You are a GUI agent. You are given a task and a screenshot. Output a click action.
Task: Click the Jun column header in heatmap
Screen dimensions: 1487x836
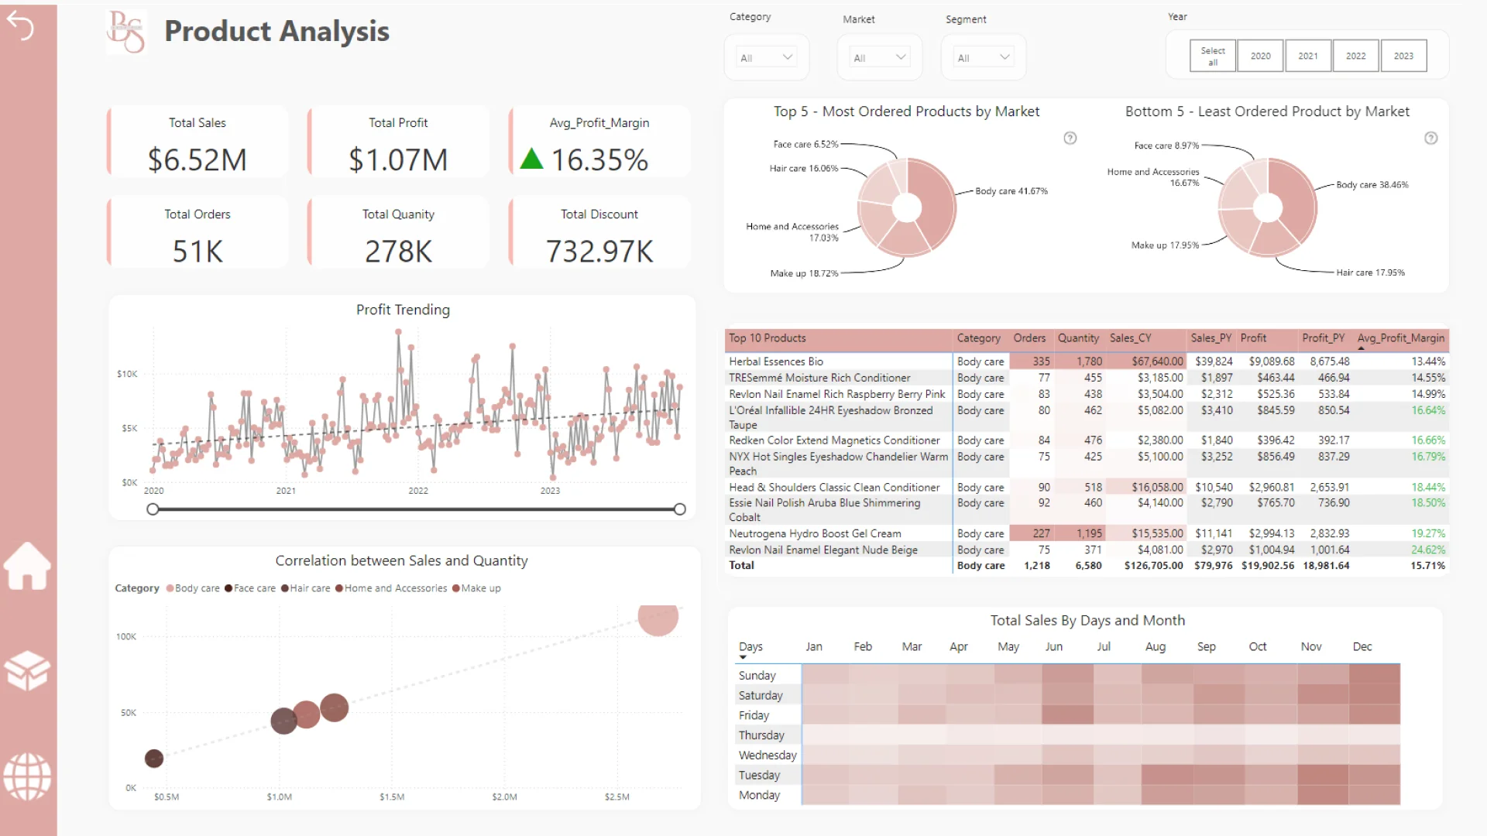tap(1054, 646)
